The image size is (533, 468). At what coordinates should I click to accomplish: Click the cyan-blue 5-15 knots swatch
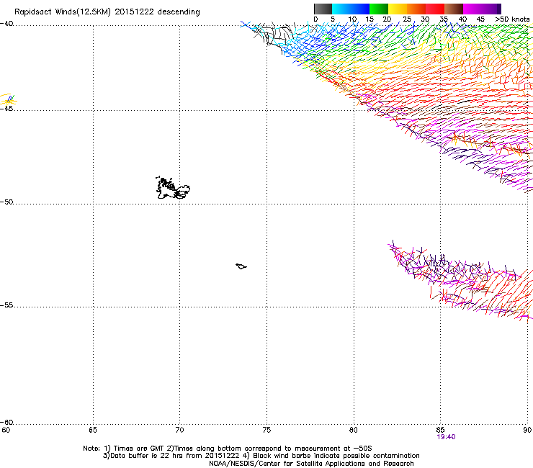351,9
